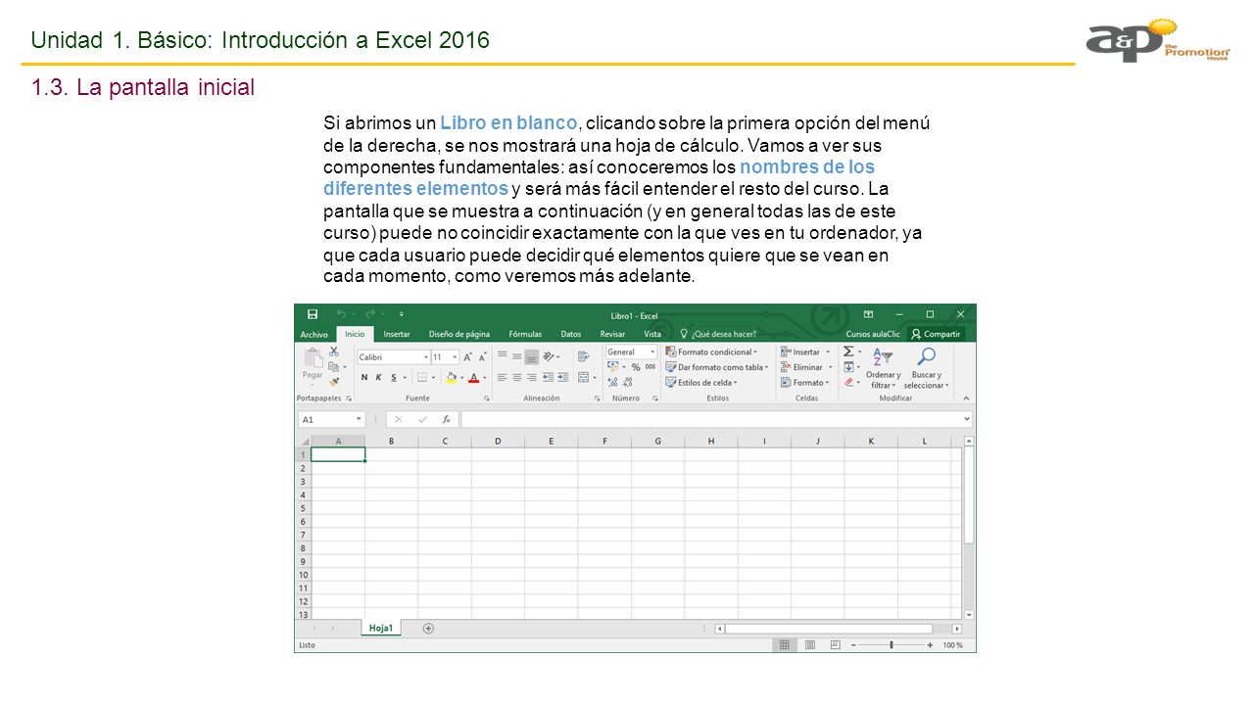The width and height of the screenshot is (1254, 705).
Task: Switch to Diseño de página tab
Action: (x=458, y=334)
